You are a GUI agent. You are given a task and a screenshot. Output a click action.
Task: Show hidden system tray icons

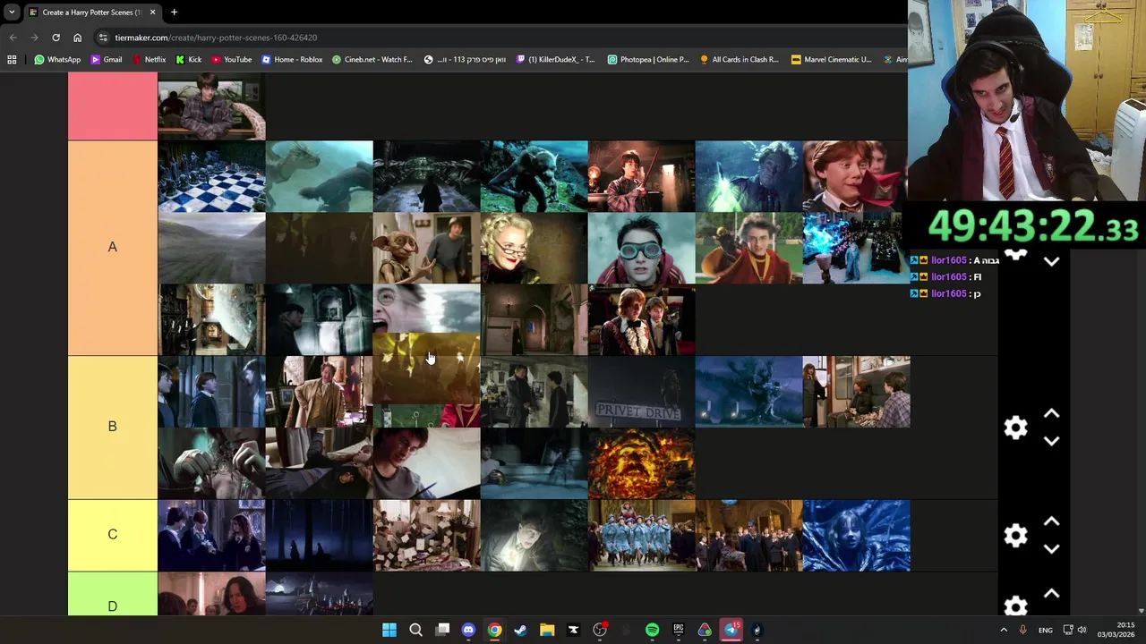coord(1003,630)
